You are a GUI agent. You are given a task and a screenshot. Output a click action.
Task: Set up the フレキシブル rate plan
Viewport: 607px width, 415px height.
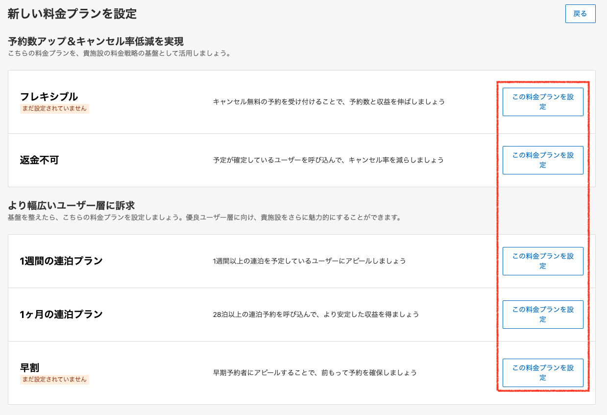point(543,102)
